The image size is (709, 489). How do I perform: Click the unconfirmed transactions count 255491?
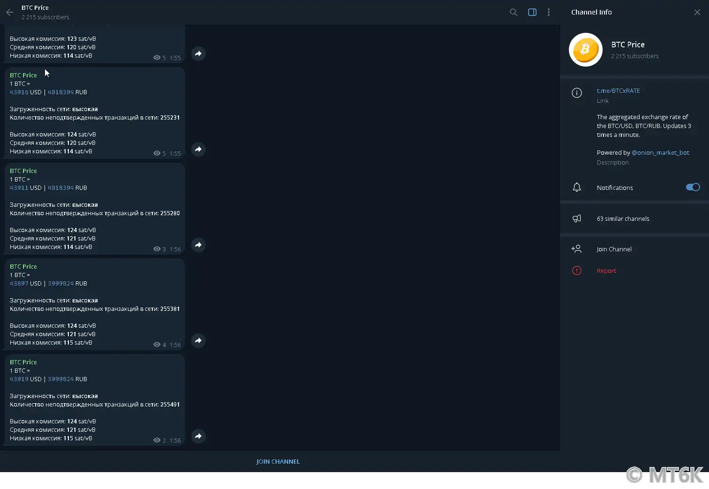tap(170, 405)
